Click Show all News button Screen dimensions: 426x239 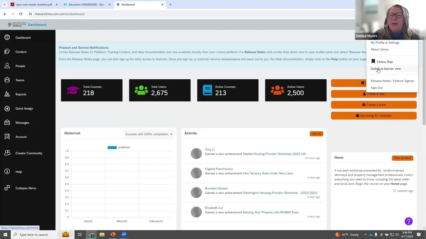[x=402, y=158]
